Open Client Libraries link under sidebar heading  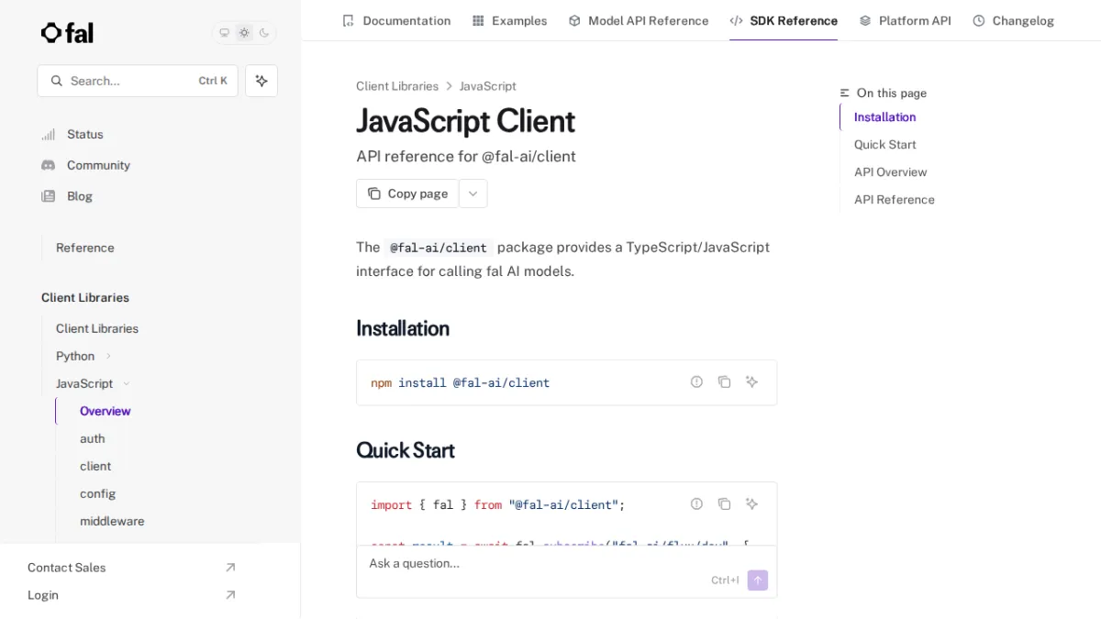coord(97,328)
